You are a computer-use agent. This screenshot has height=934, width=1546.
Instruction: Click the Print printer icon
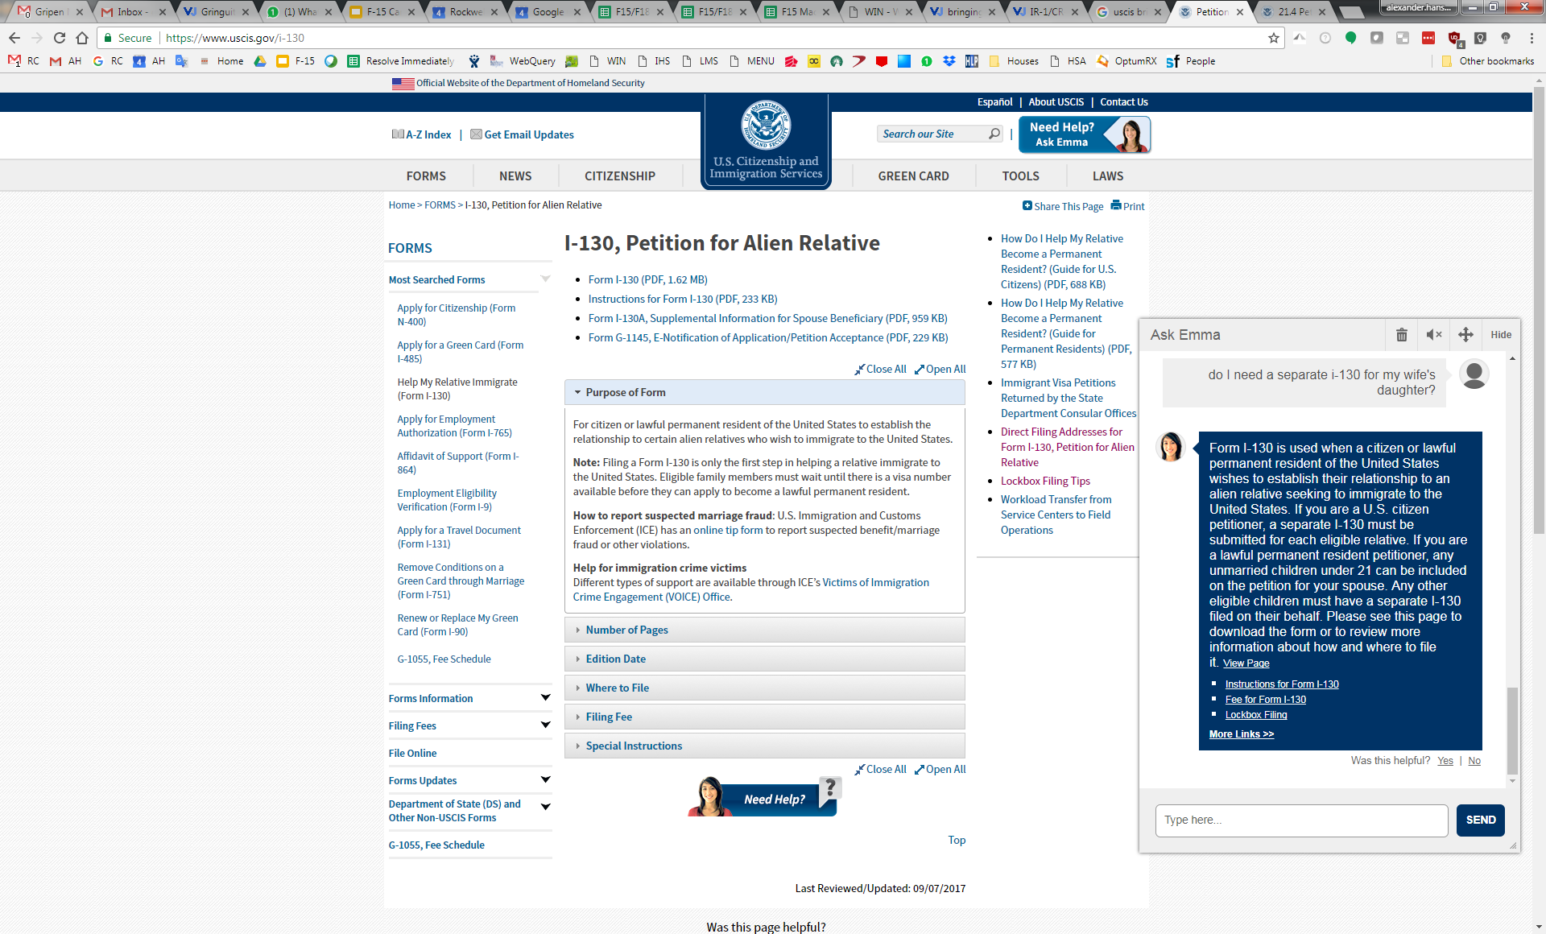[1116, 205]
